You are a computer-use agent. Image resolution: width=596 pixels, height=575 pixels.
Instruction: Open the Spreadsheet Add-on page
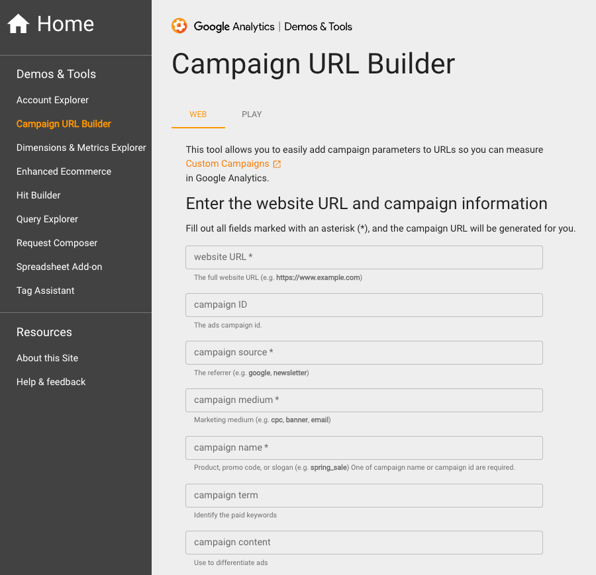[x=59, y=267]
